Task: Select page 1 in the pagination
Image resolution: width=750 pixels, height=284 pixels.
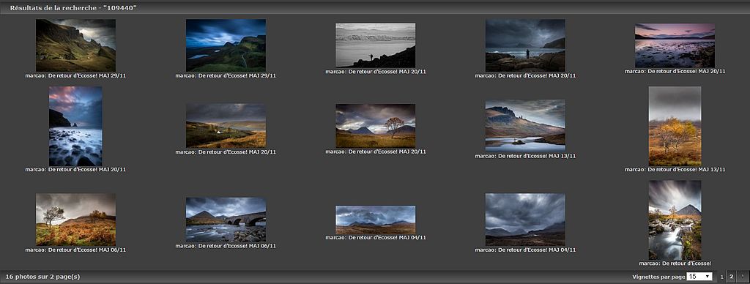Action: tap(721, 277)
